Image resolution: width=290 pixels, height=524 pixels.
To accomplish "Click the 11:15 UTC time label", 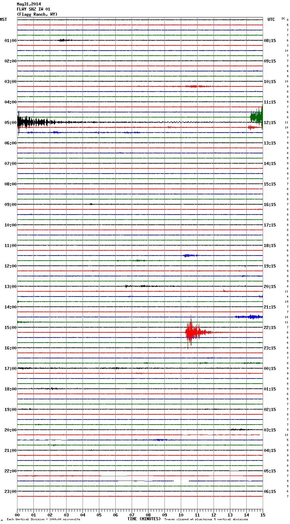I will 270,102.
